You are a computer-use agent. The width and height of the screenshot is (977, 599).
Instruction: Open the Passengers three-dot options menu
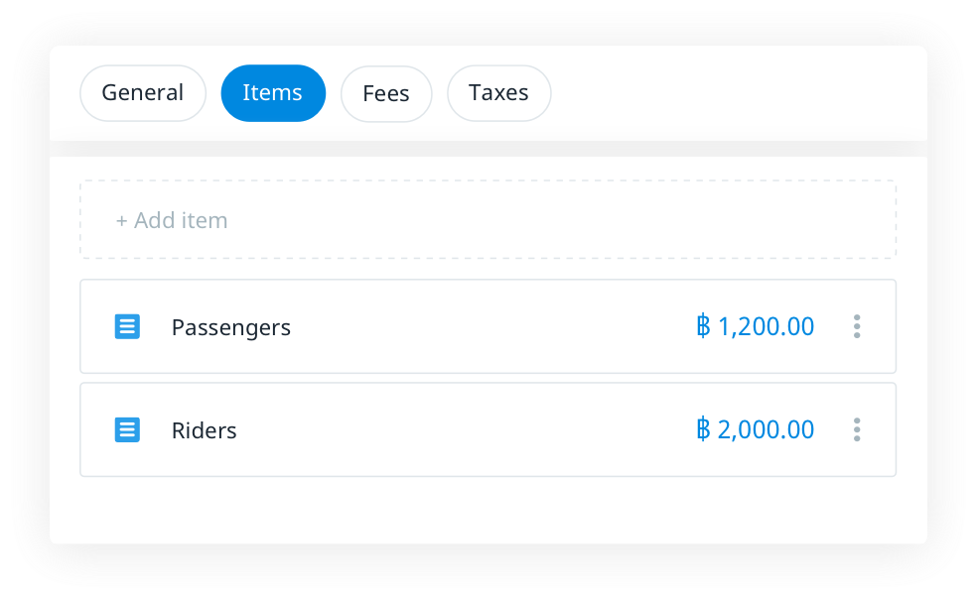click(857, 326)
